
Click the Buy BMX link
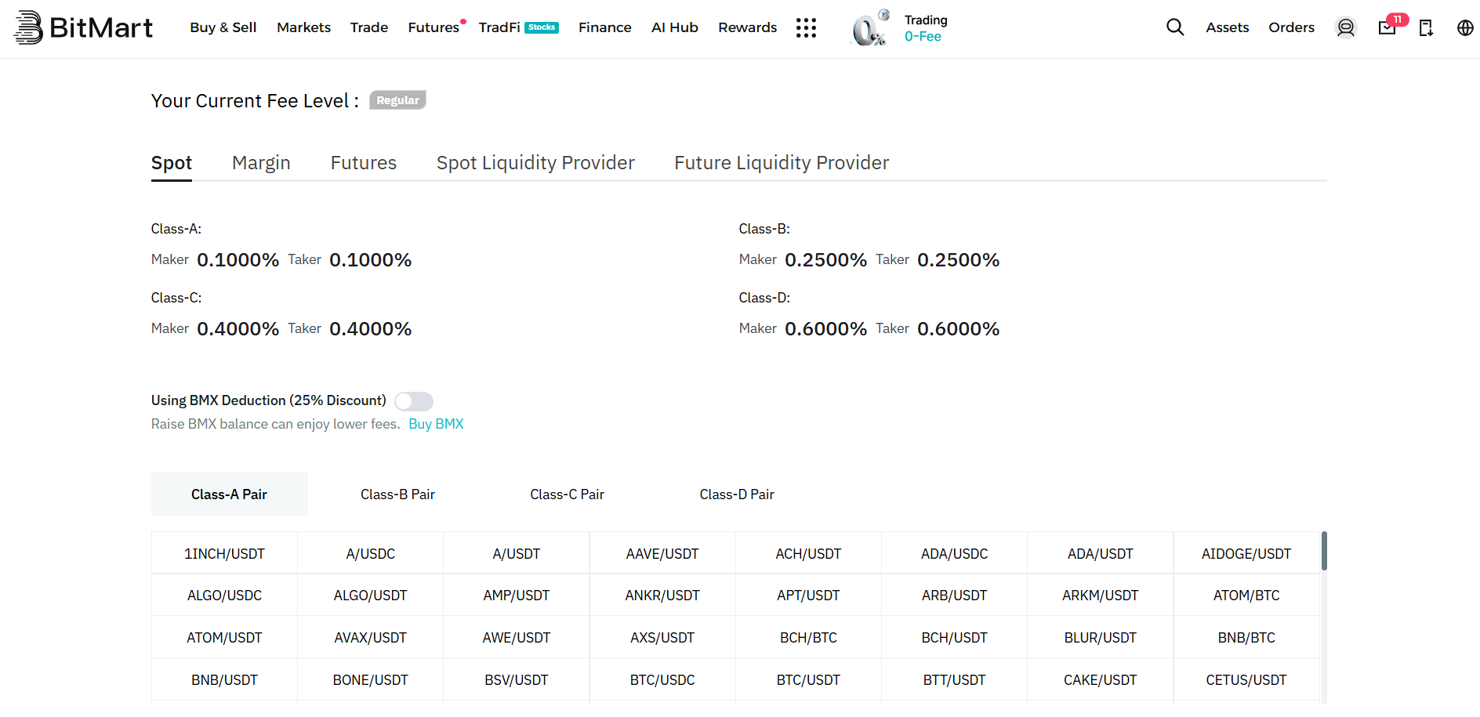(x=436, y=424)
